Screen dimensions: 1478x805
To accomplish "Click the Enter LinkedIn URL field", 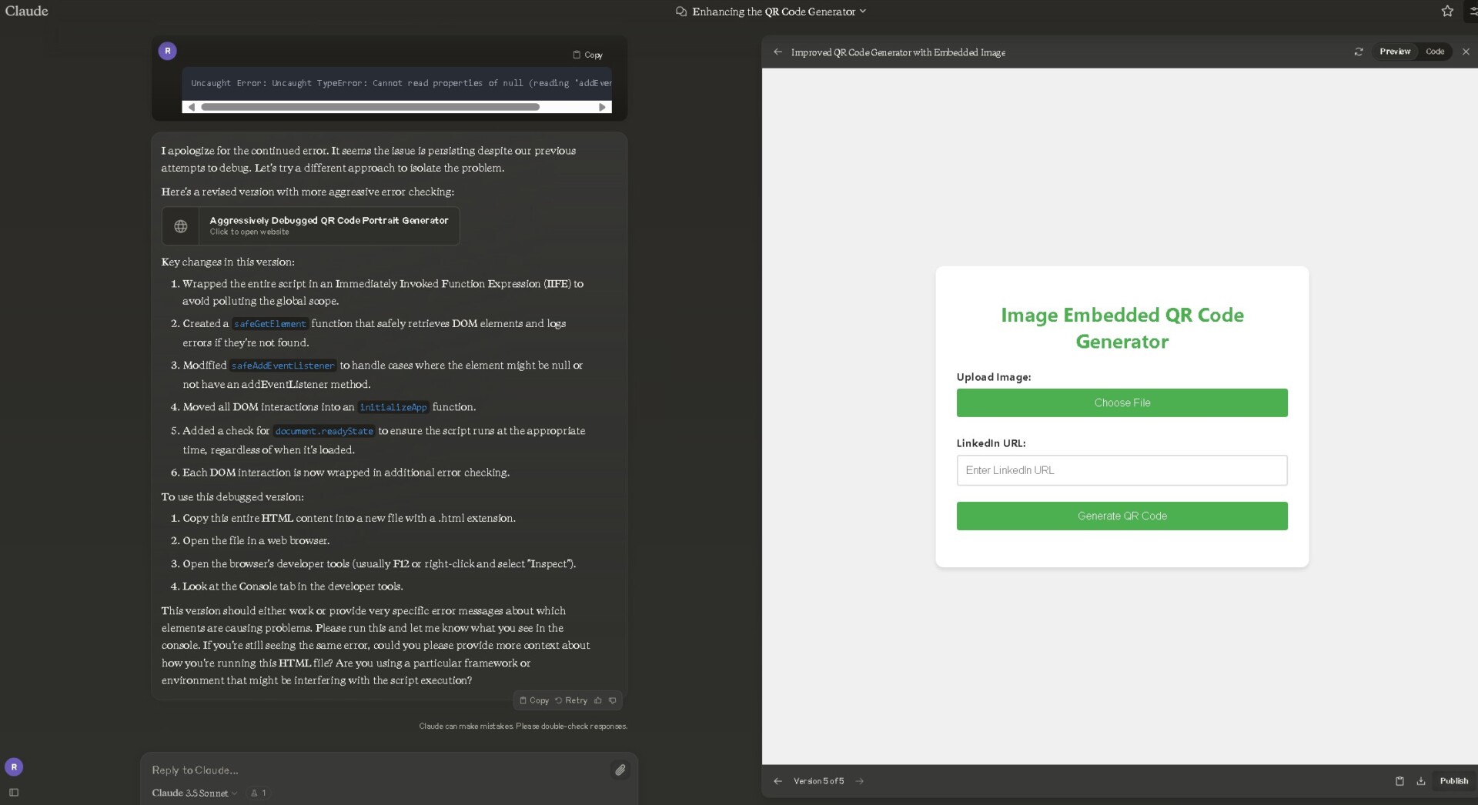I will 1122,470.
